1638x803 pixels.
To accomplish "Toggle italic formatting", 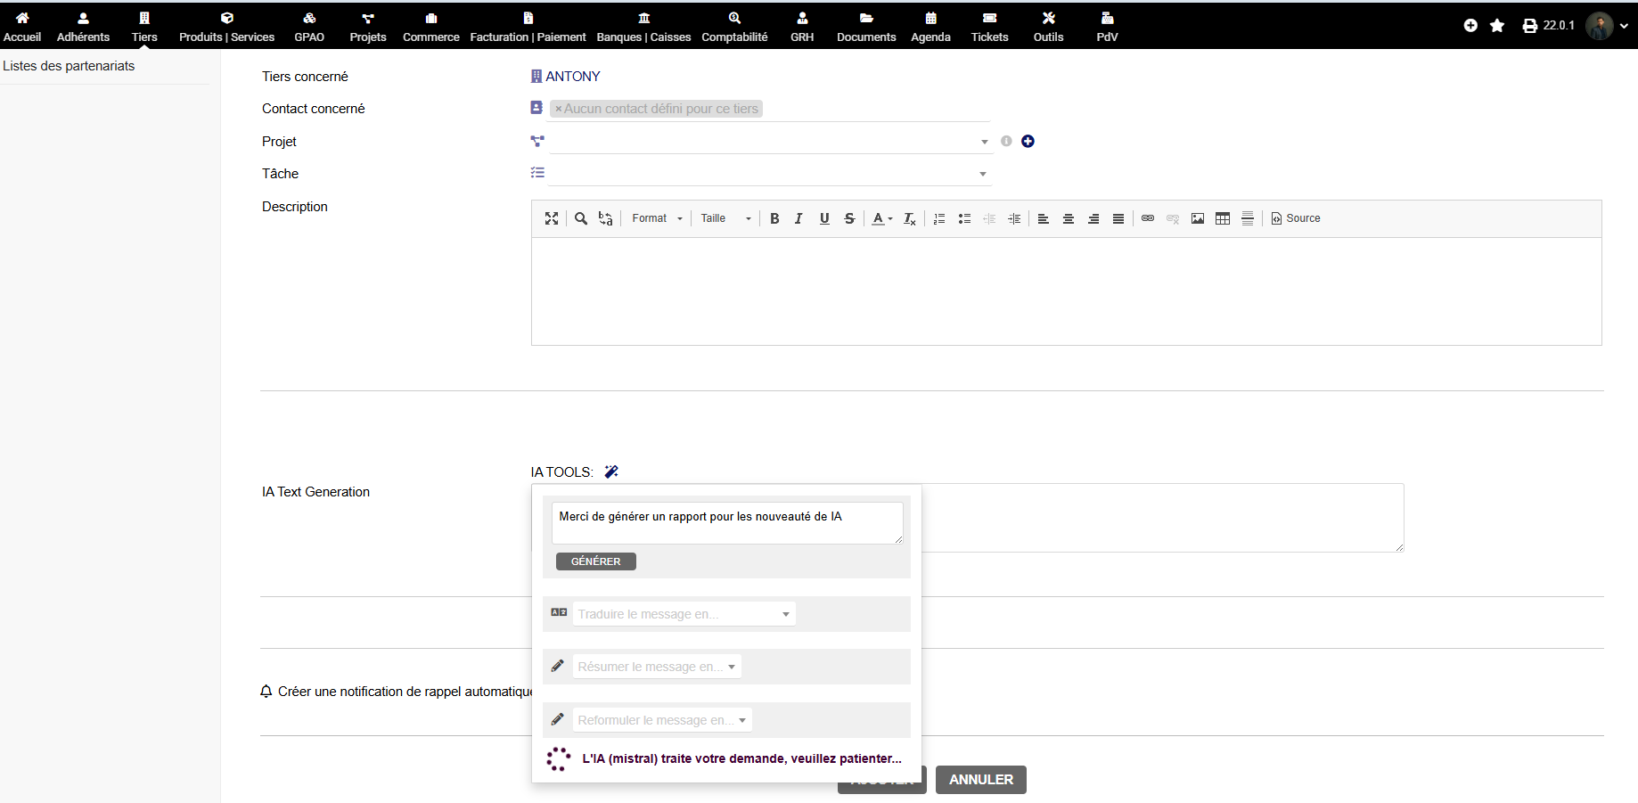I will click(799, 218).
